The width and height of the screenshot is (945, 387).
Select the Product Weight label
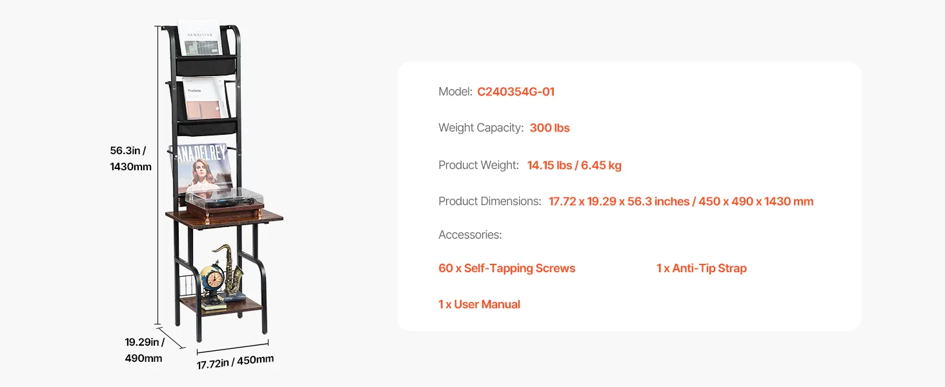coord(478,165)
